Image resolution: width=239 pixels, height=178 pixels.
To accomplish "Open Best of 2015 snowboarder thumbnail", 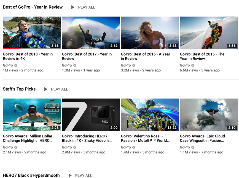I will pos(209,33).
